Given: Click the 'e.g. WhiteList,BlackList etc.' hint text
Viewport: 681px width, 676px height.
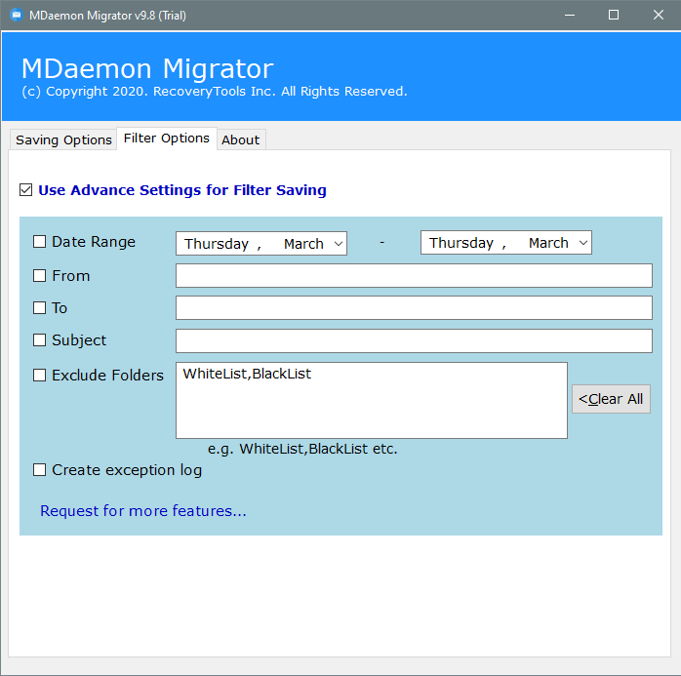Looking at the screenshot, I should point(302,449).
